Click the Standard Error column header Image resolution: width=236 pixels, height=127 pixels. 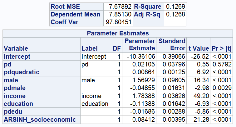coord(172,45)
